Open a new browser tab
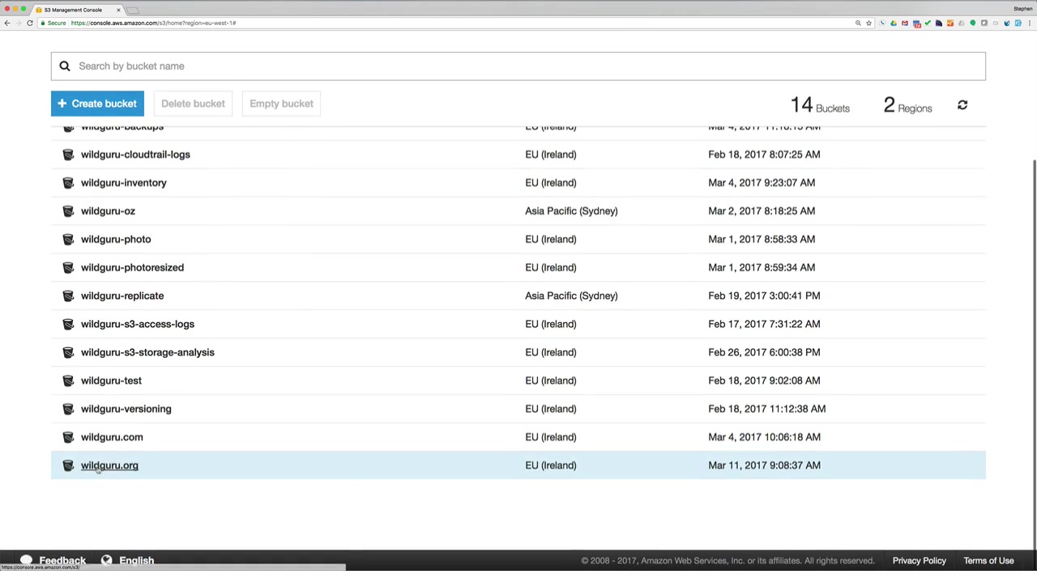 click(133, 10)
